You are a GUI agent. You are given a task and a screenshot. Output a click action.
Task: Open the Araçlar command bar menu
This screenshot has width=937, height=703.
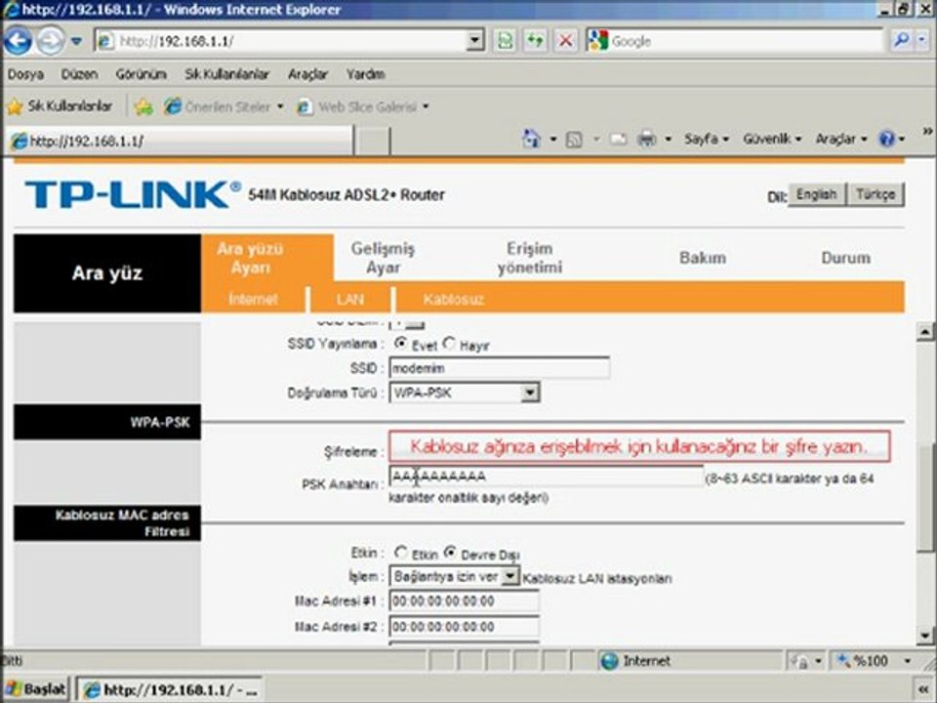point(840,140)
